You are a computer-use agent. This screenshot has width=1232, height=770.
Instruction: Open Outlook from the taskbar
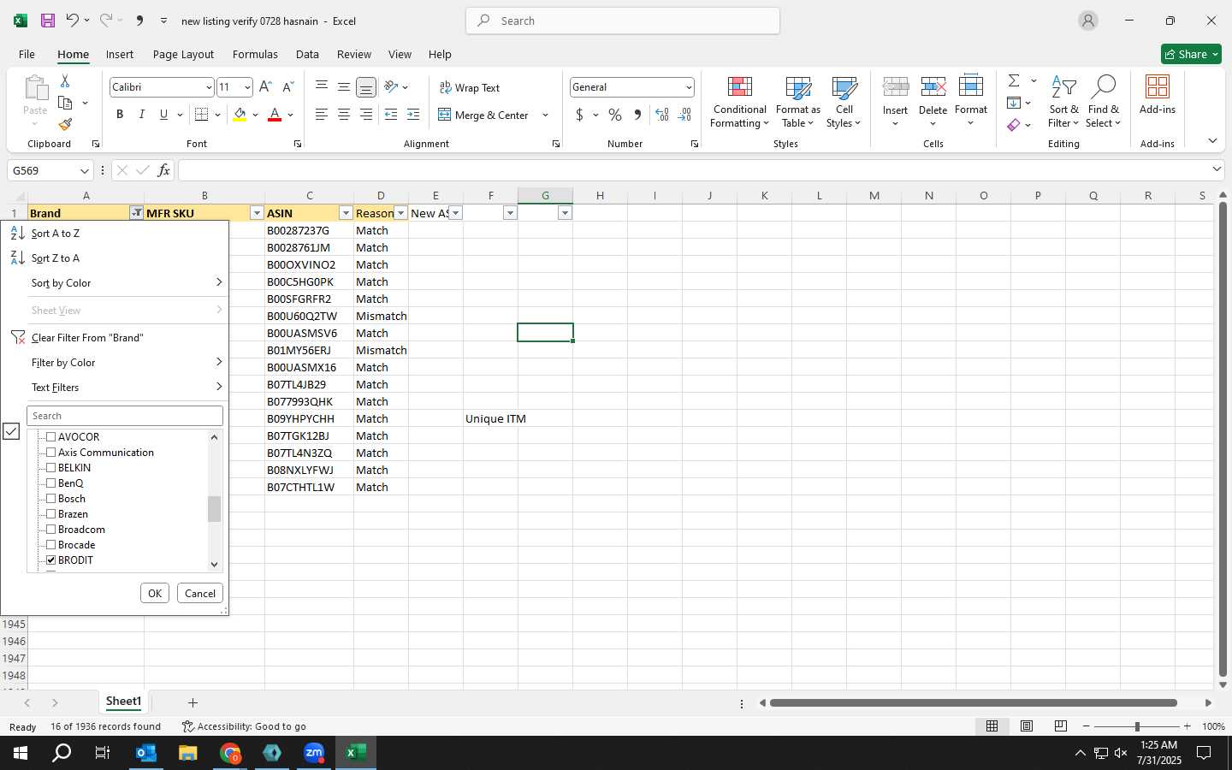146,753
